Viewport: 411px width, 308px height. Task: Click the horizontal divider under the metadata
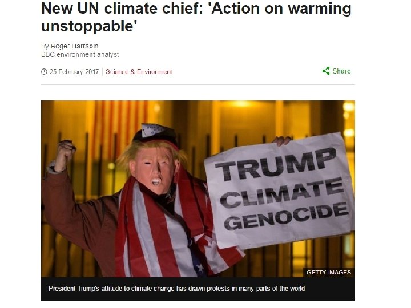coord(198,84)
